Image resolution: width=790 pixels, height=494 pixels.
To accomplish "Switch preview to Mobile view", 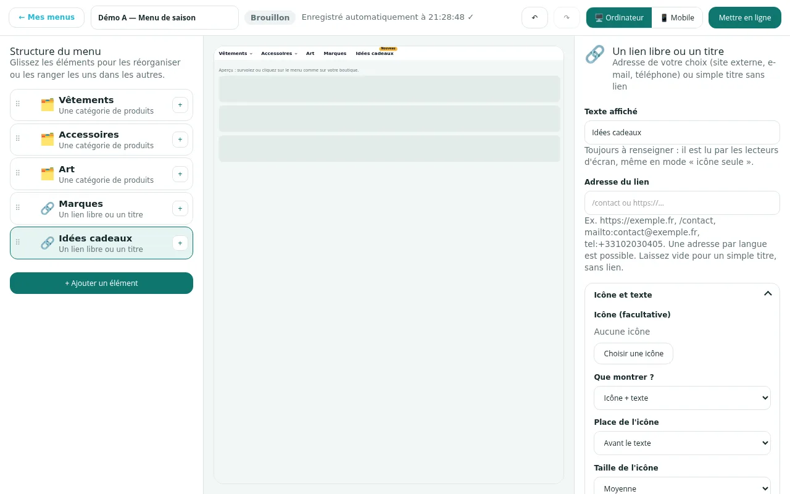I will (677, 17).
